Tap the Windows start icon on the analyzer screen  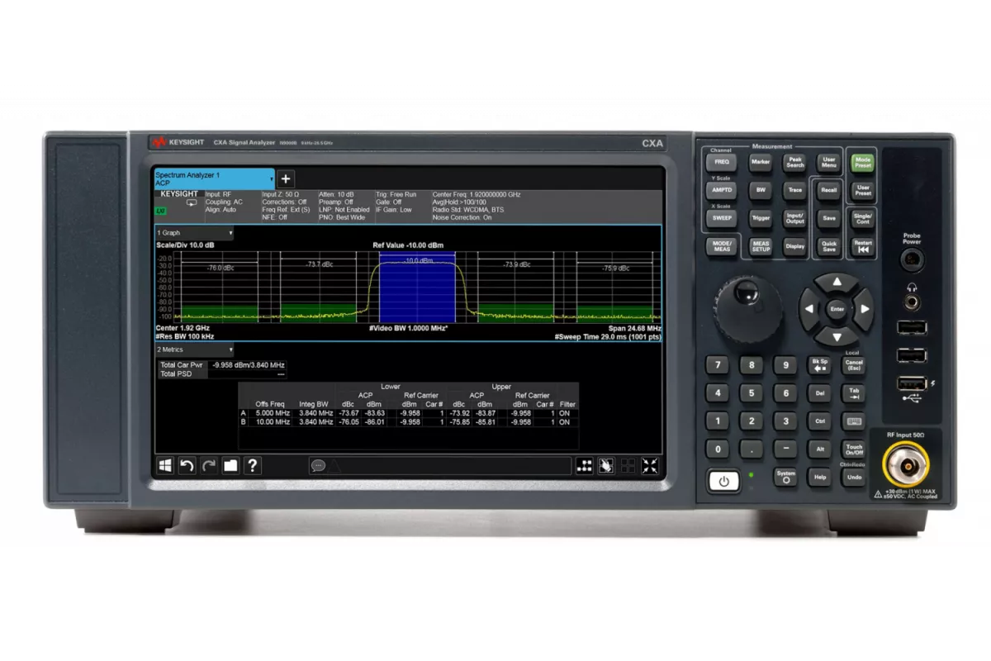[165, 465]
